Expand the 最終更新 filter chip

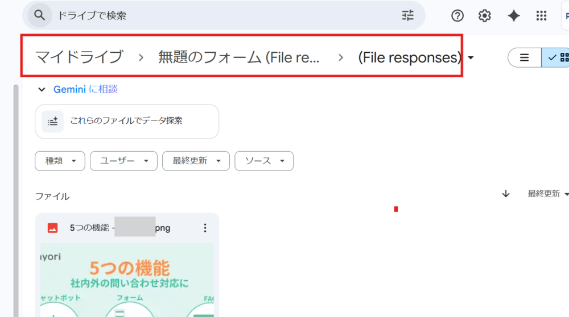coord(196,161)
